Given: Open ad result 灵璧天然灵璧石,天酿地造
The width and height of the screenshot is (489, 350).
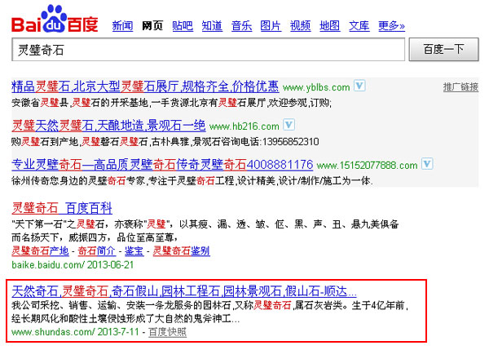Looking at the screenshot, I should point(108,126).
